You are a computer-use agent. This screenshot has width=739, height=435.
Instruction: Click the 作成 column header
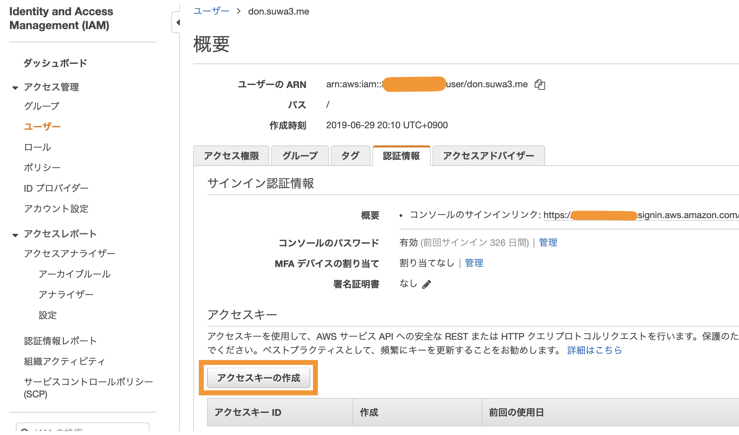[x=417, y=413]
